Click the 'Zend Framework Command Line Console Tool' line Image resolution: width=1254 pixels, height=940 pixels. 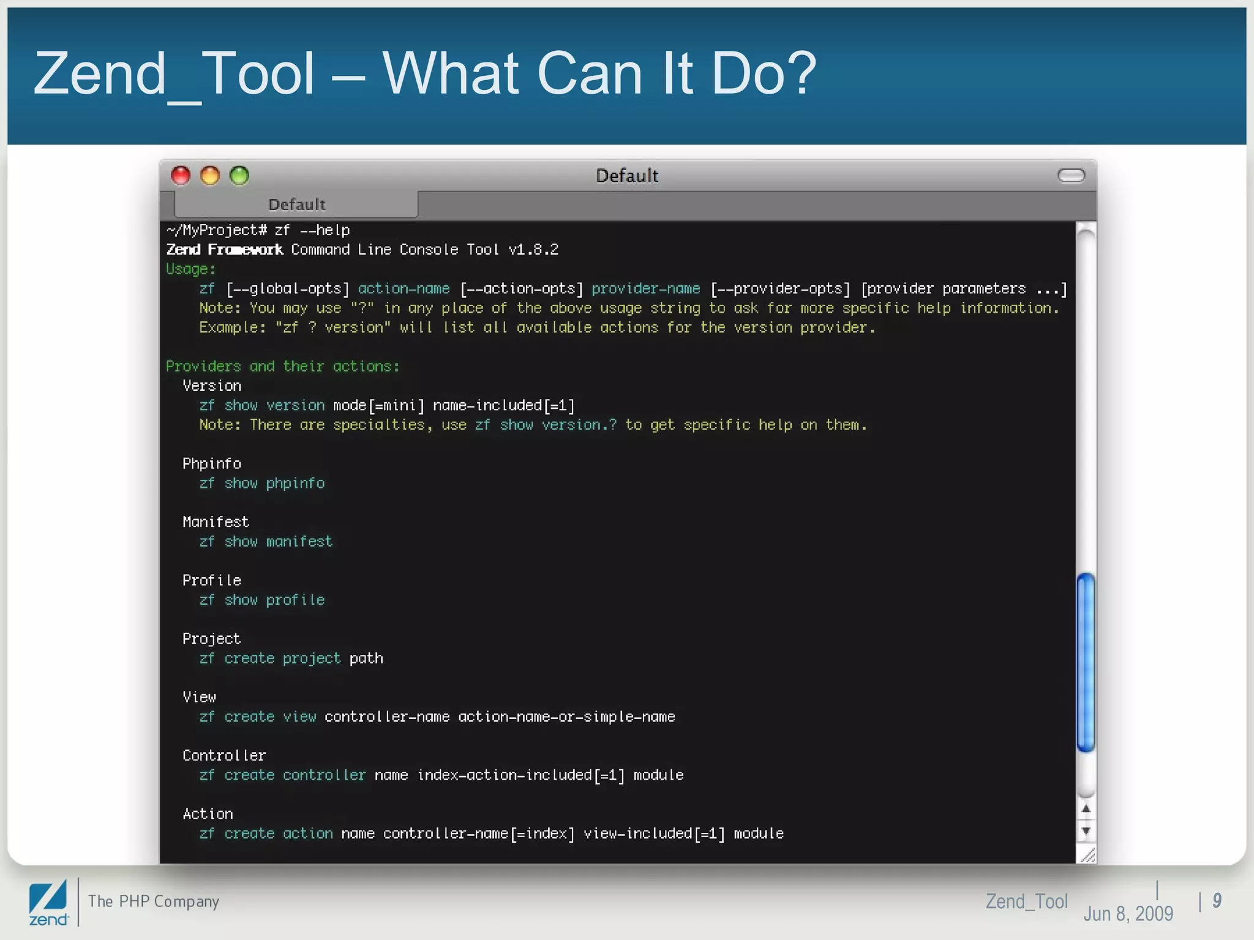pyautogui.click(x=362, y=250)
